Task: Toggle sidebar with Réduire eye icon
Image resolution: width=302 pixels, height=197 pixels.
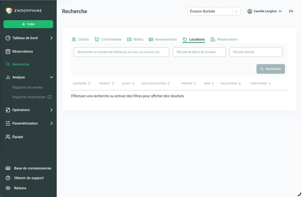Action: 8,188
